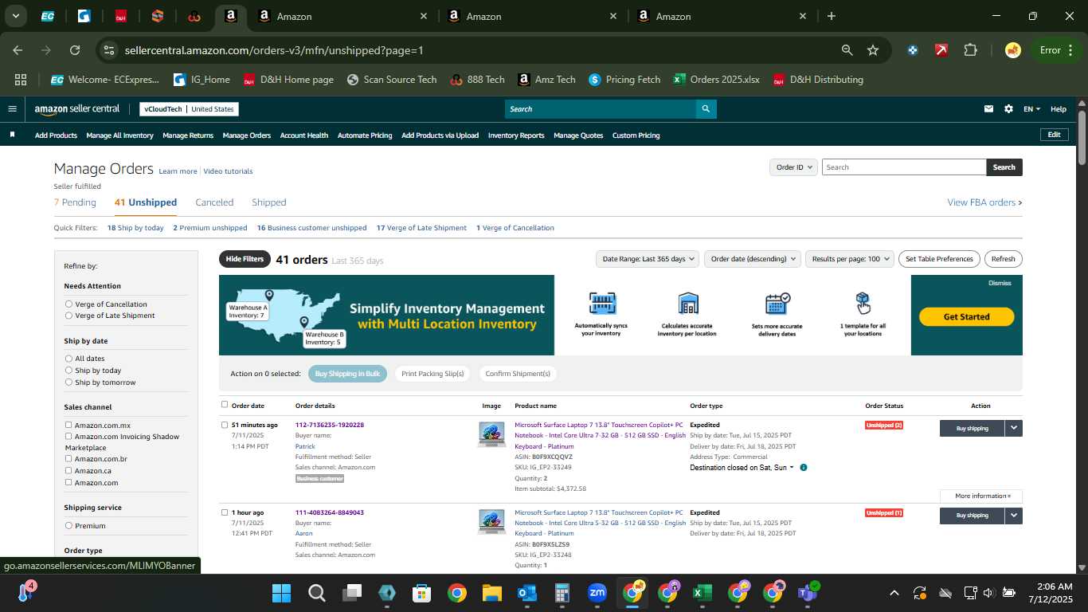Check the Amazon.ca sales channel
The width and height of the screenshot is (1088, 612).
[x=68, y=470]
